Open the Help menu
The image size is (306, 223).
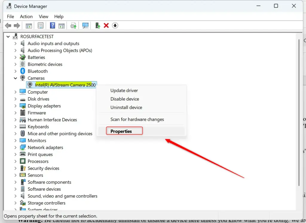tap(59, 17)
